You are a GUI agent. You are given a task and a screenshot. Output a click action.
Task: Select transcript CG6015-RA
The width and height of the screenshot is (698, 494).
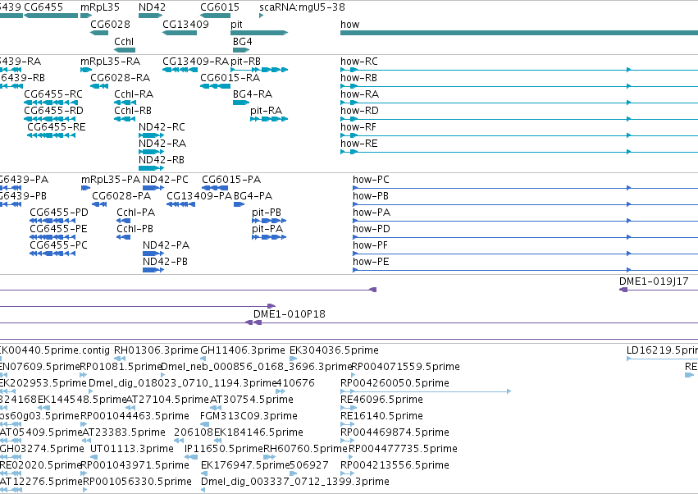[230, 77]
